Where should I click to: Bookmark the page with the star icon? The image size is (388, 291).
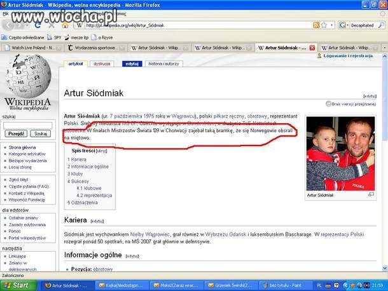pyautogui.click(x=324, y=25)
